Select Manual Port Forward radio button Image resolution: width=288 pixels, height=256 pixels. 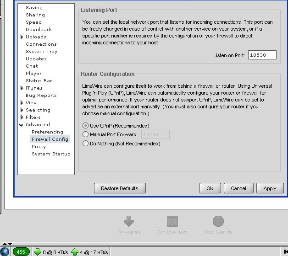tap(85, 134)
